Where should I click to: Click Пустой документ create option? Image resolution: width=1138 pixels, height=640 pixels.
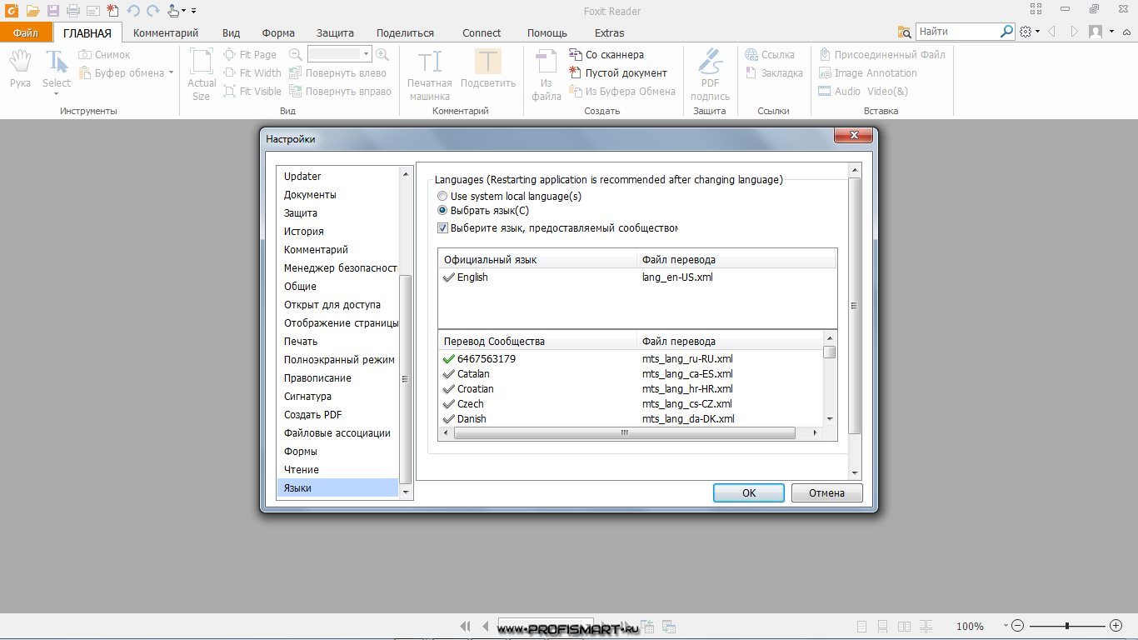coord(618,72)
